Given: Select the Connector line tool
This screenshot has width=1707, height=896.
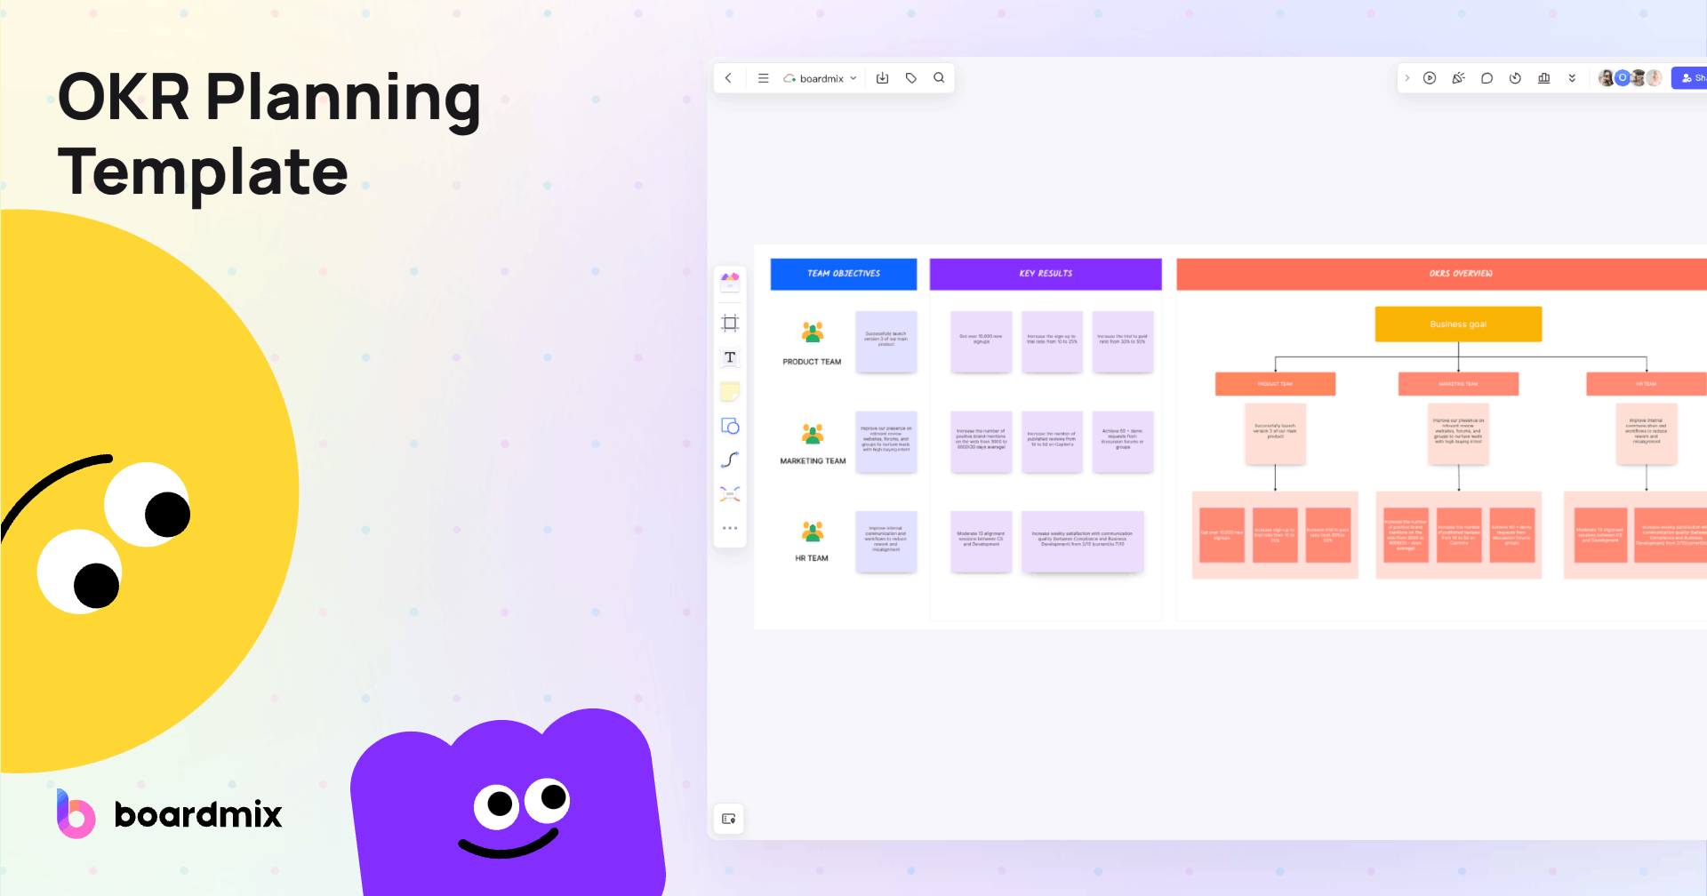Looking at the screenshot, I should click(730, 460).
